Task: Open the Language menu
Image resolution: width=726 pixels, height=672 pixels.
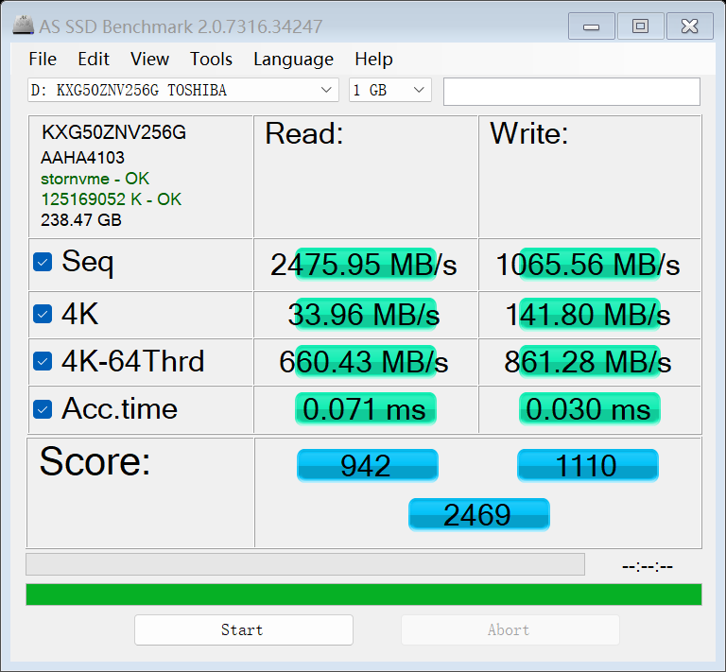Action: pyautogui.click(x=294, y=60)
